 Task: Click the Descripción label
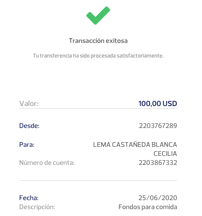pos(37,207)
